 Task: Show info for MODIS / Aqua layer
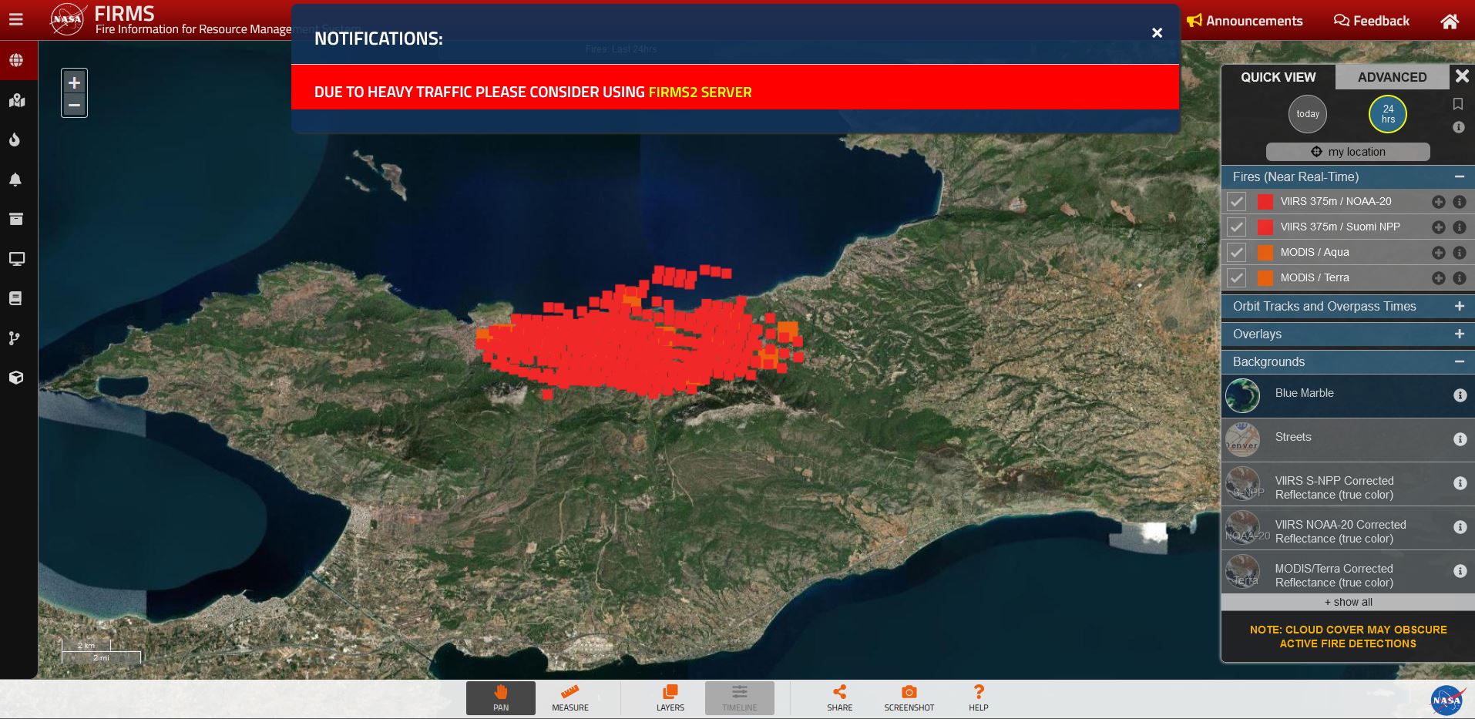pos(1459,253)
